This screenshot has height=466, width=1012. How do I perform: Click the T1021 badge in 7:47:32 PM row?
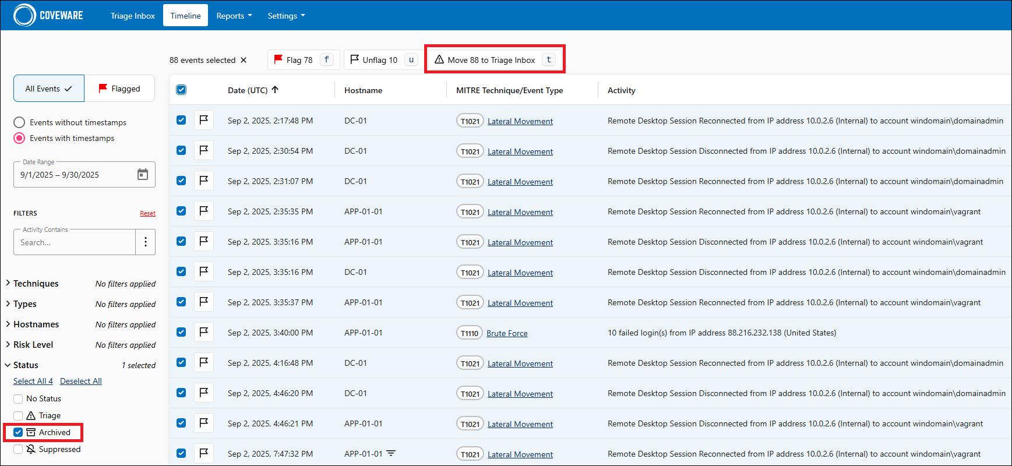(470, 454)
